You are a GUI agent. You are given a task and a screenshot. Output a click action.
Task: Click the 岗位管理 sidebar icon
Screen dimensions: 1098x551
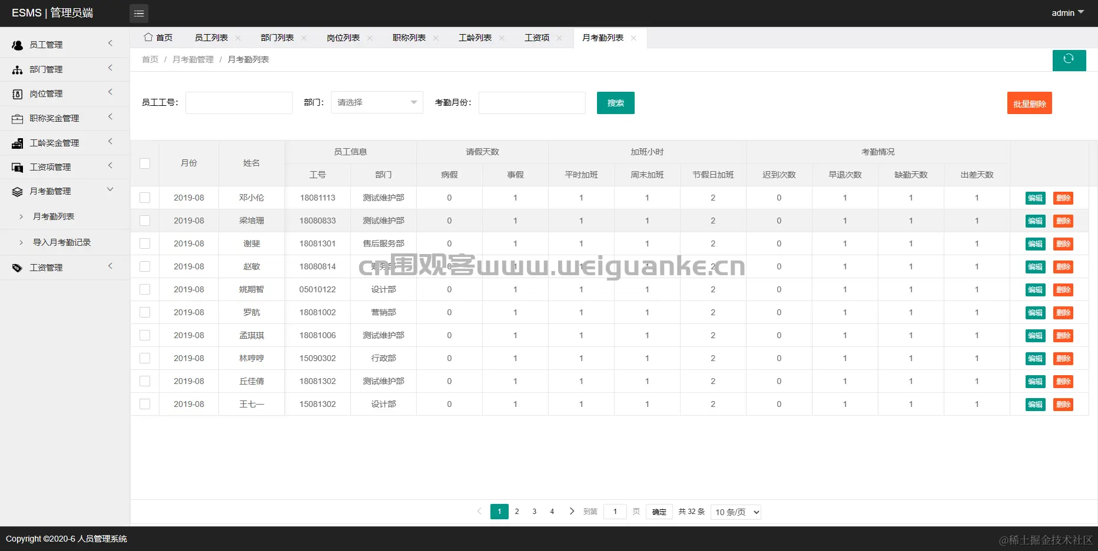pos(18,94)
